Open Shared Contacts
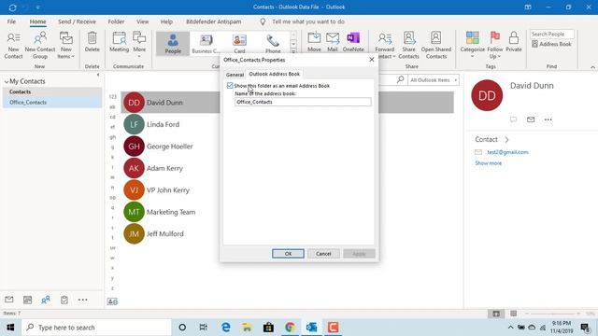Screen dimensions: 598x336 pyautogui.click(x=436, y=46)
